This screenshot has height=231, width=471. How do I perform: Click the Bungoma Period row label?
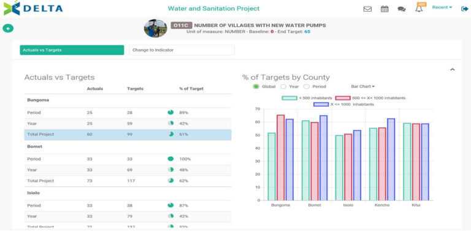coord(34,113)
